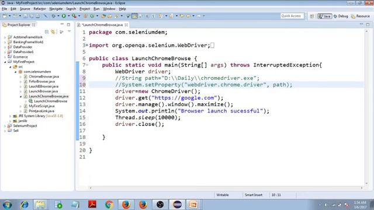
Task: Open the Refactor menu
Action: tap(40, 9)
